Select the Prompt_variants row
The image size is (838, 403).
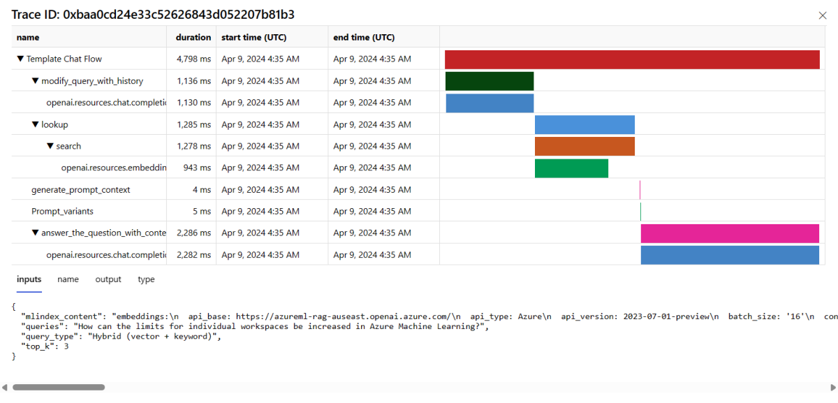[62, 212]
